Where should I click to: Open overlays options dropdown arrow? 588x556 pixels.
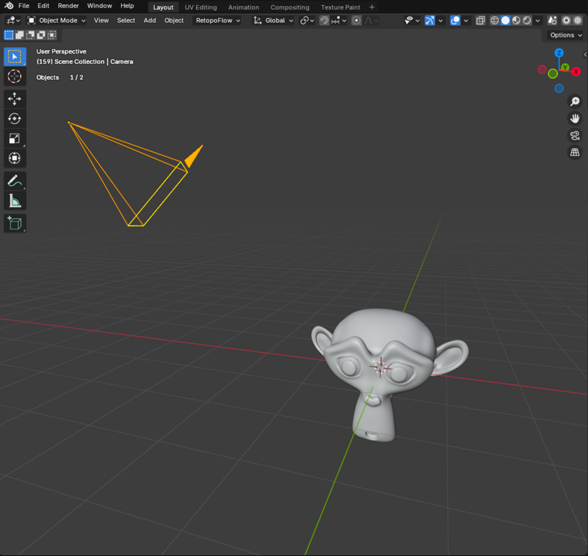pos(466,21)
